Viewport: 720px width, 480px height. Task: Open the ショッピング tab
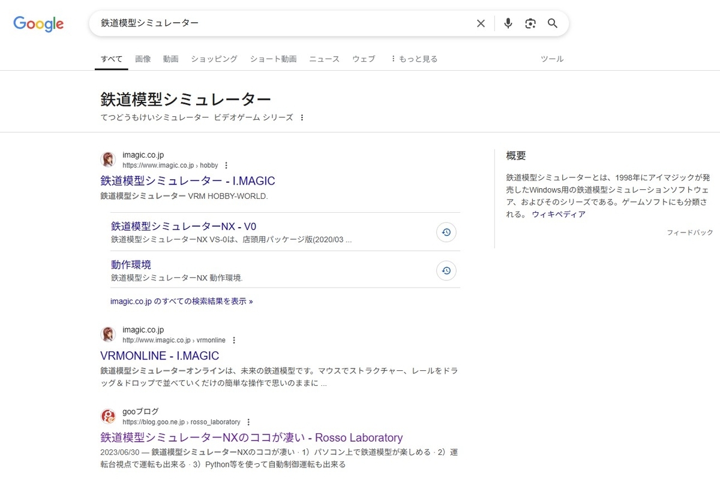tap(214, 59)
